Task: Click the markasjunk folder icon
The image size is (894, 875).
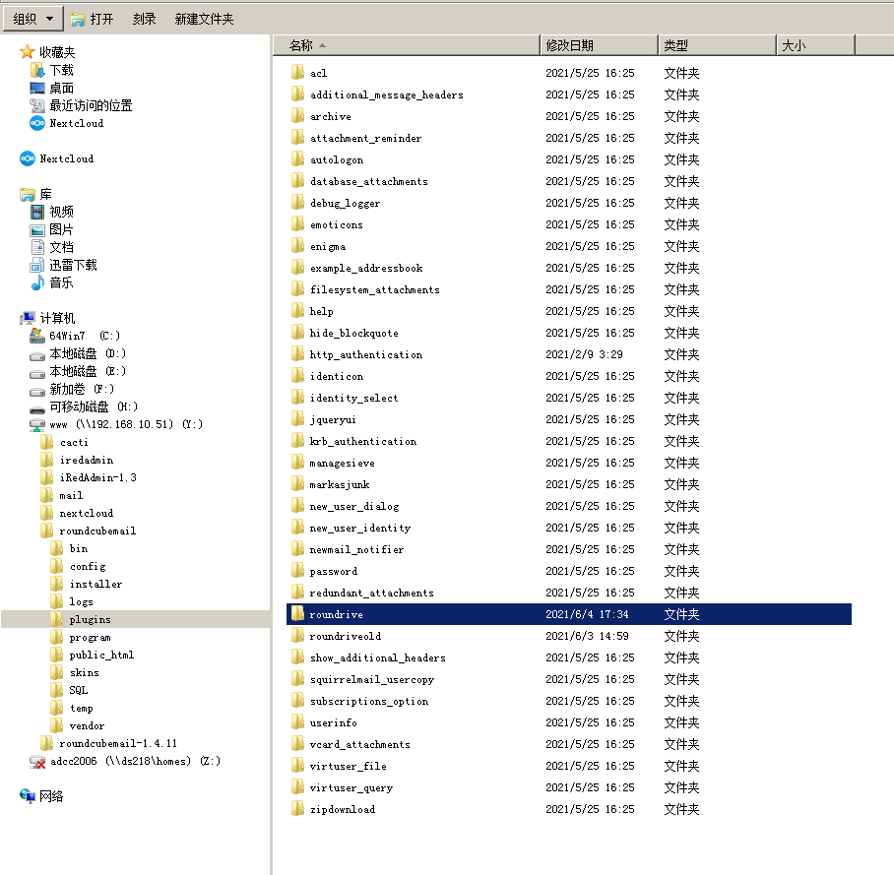Action: 297,484
